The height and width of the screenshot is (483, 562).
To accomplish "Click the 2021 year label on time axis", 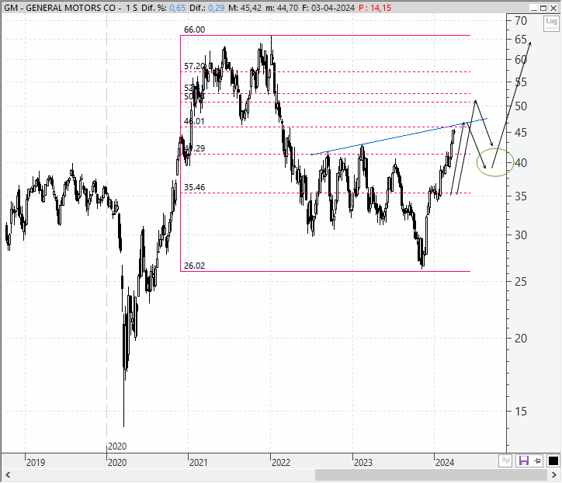I will tap(199, 463).
